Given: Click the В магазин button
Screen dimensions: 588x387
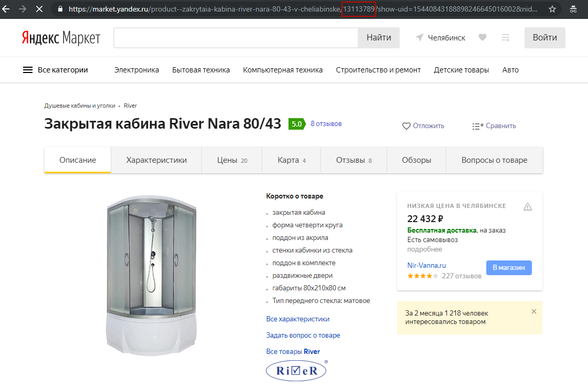Looking at the screenshot, I should coord(509,268).
